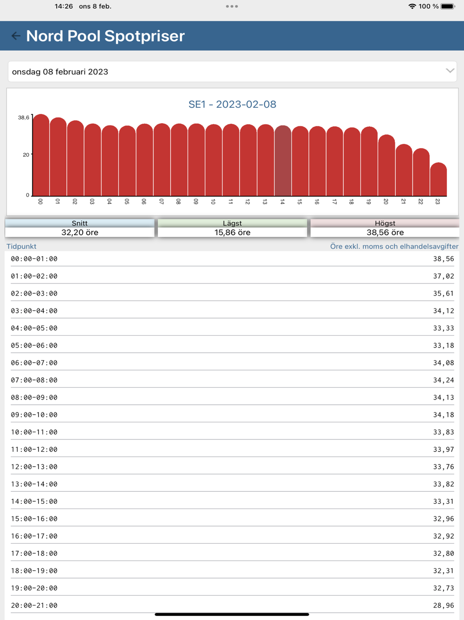Select row 01:00-02:00
Image resolution: width=464 pixels, height=620 pixels.
coord(232,276)
